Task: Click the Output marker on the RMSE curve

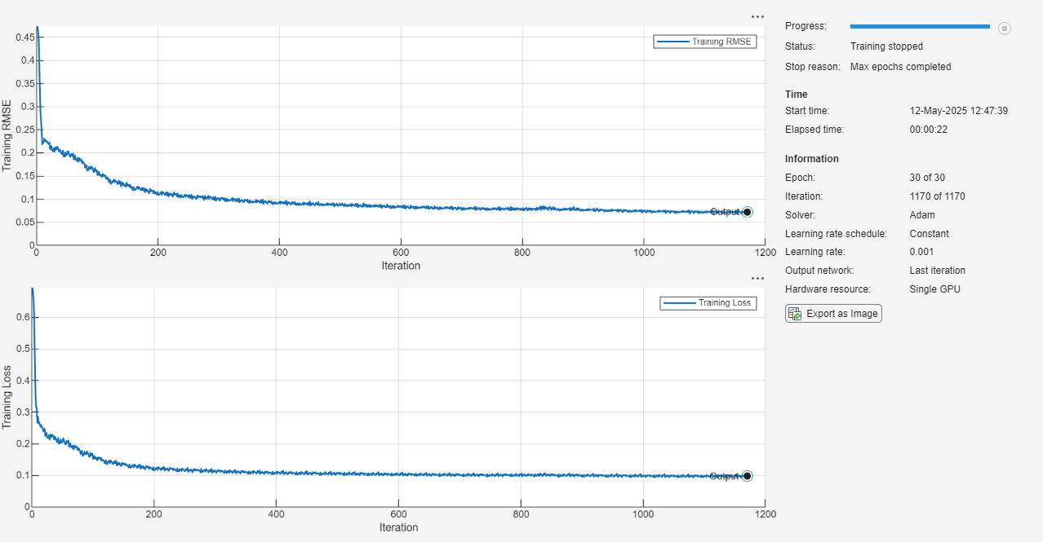Action: [x=747, y=212]
